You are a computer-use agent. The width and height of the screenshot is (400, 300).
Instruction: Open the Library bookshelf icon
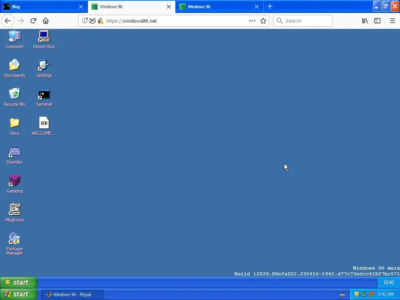[365, 21]
